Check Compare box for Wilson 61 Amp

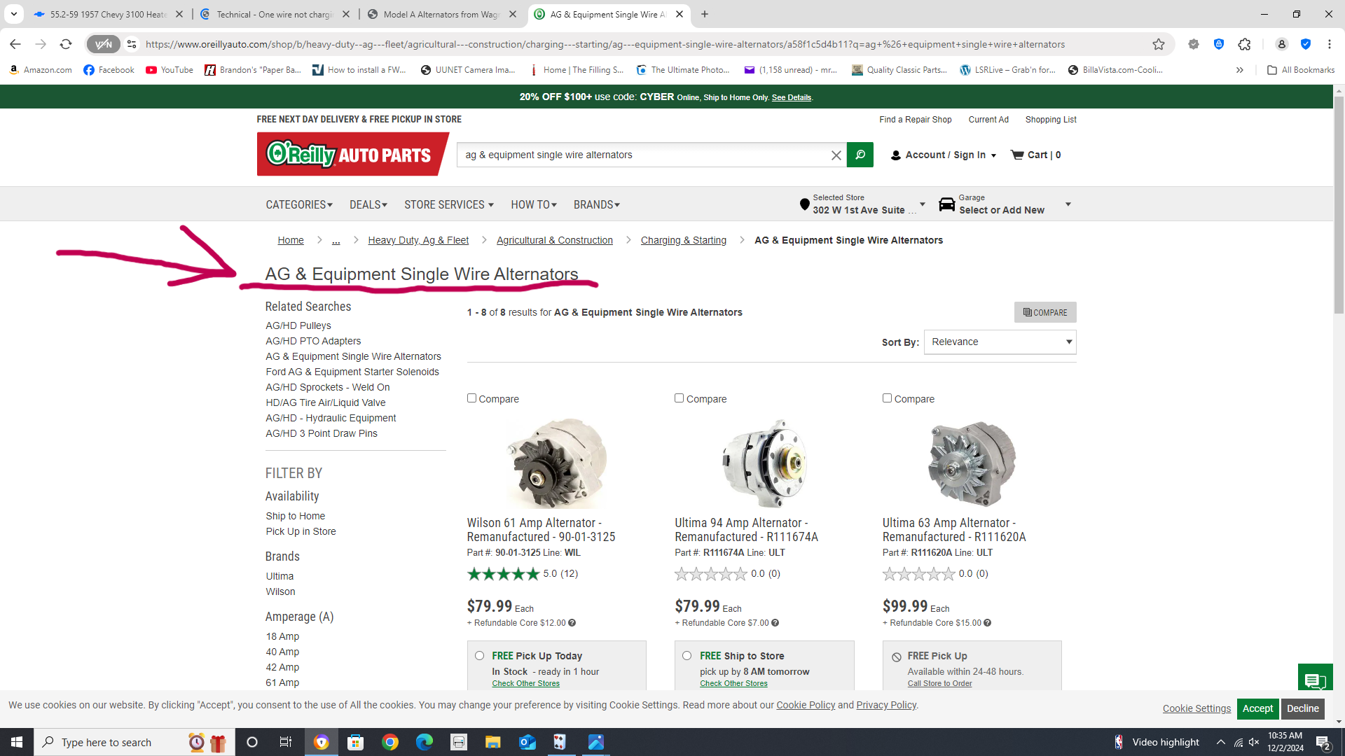tap(471, 398)
